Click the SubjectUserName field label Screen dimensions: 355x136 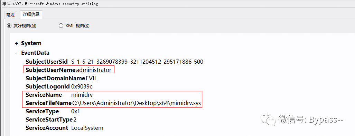(x=50, y=70)
